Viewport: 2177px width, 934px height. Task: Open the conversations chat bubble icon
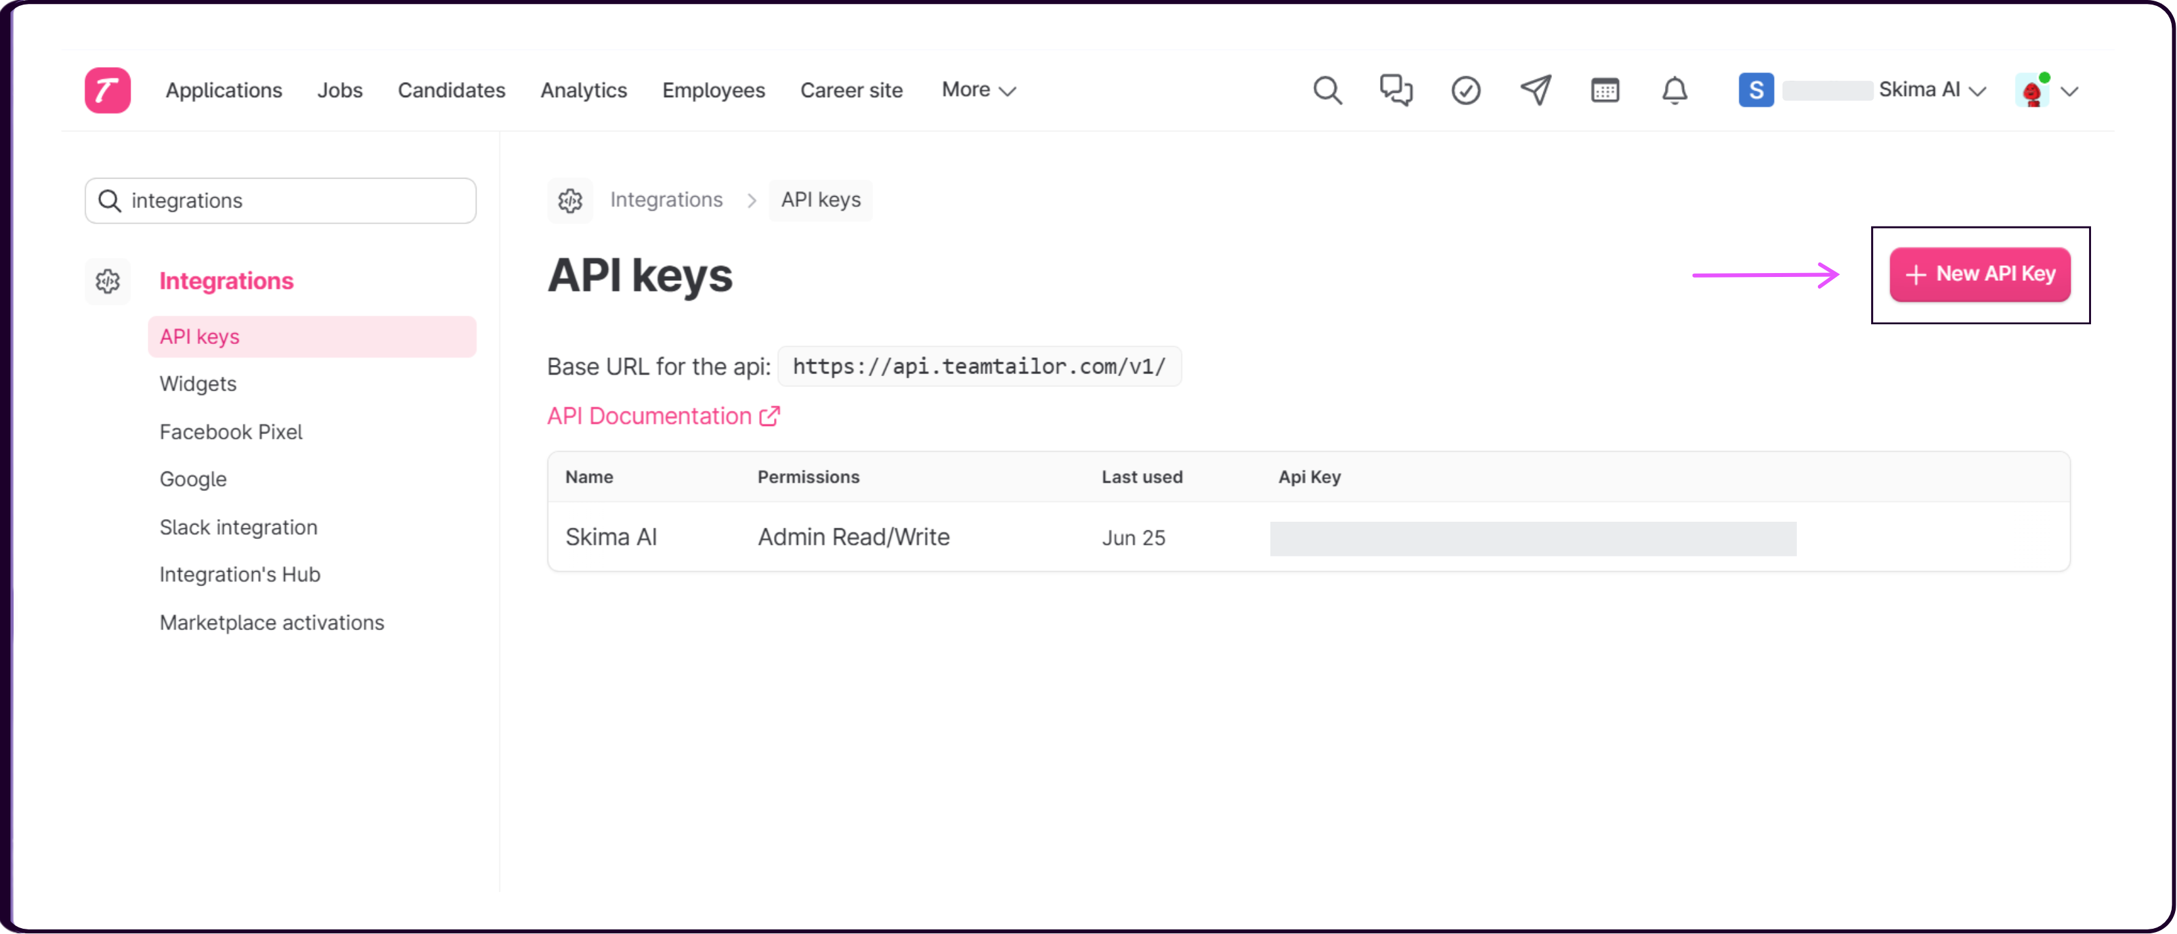[x=1396, y=90]
